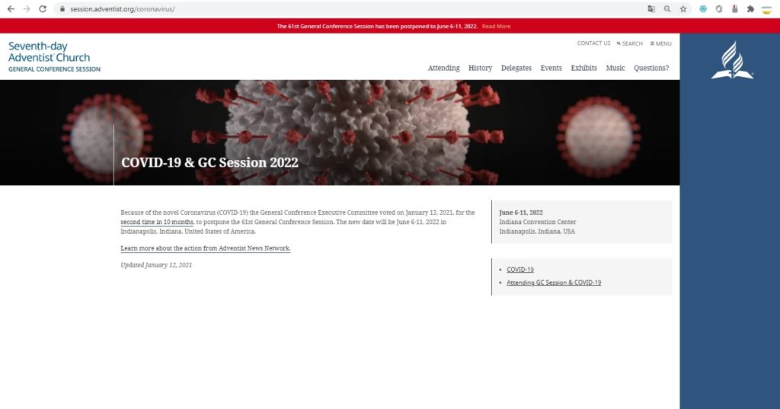Go back with the browser back arrow
This screenshot has width=780, height=409.
pos(11,9)
